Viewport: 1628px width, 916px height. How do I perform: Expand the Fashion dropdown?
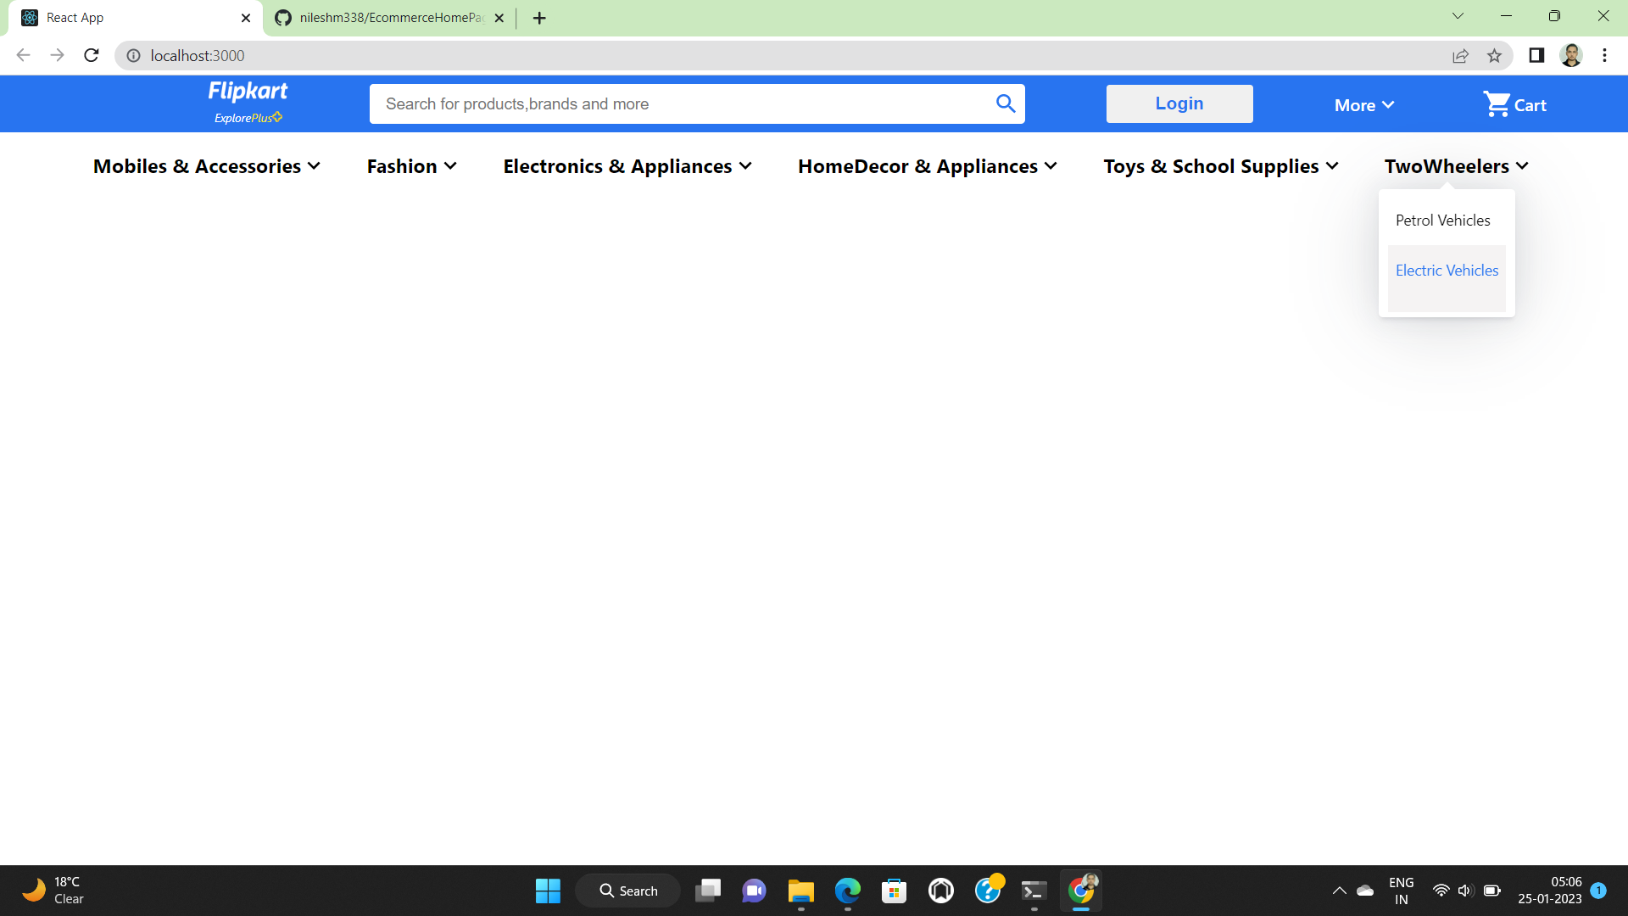[x=411, y=166]
